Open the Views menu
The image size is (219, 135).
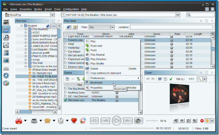pyautogui.click(x=14, y=9)
